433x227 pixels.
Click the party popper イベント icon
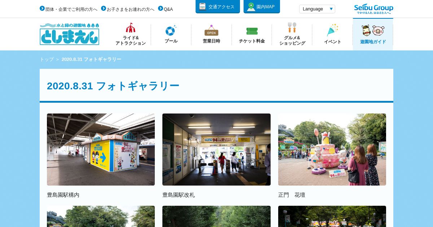[x=332, y=30]
